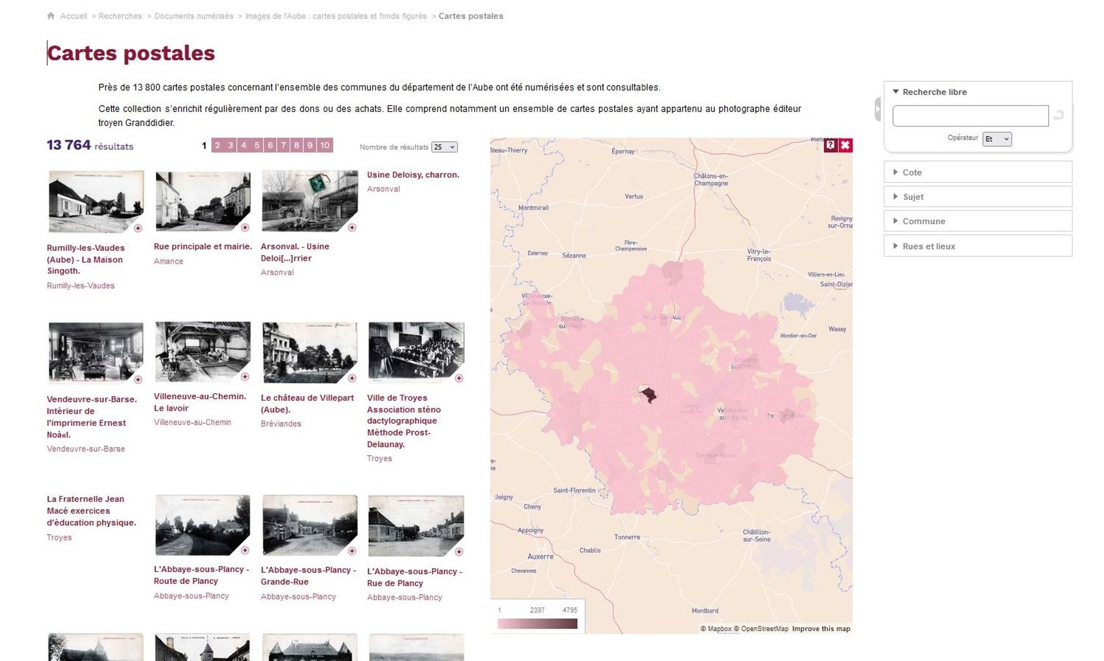Click the Recherche libre text field

(970, 116)
